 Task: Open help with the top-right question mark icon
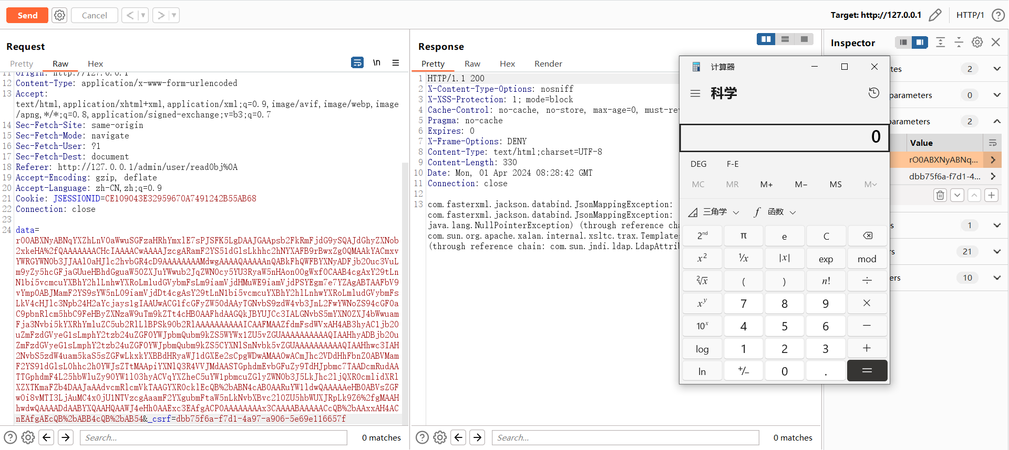[998, 15]
